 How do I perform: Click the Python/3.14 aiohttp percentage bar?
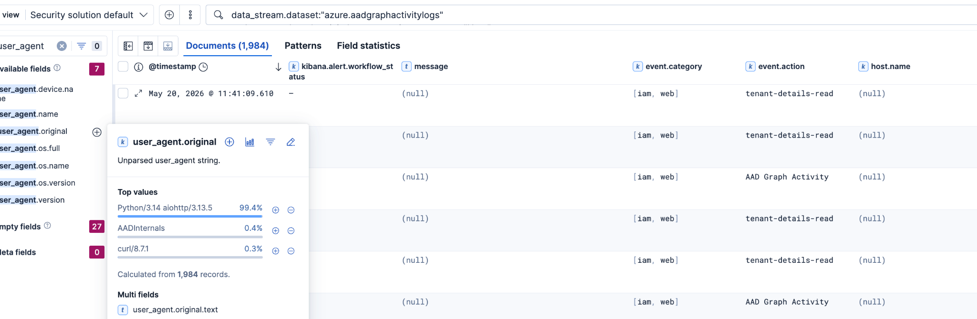(x=190, y=216)
